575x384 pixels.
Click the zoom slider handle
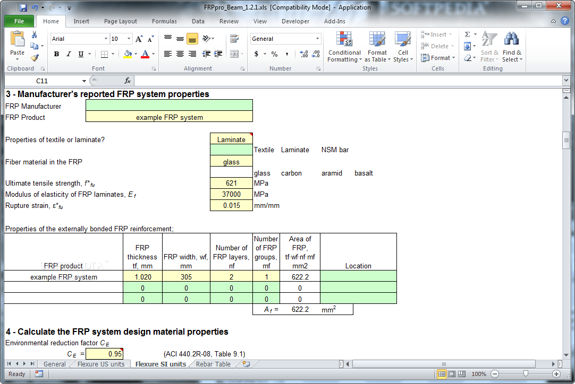[x=526, y=374]
